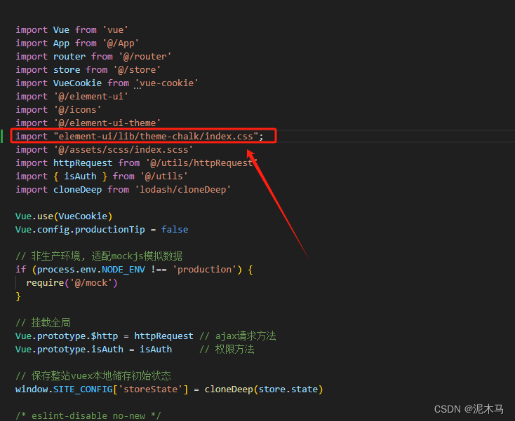Click the line importing App from '@/App'

tap(77, 43)
